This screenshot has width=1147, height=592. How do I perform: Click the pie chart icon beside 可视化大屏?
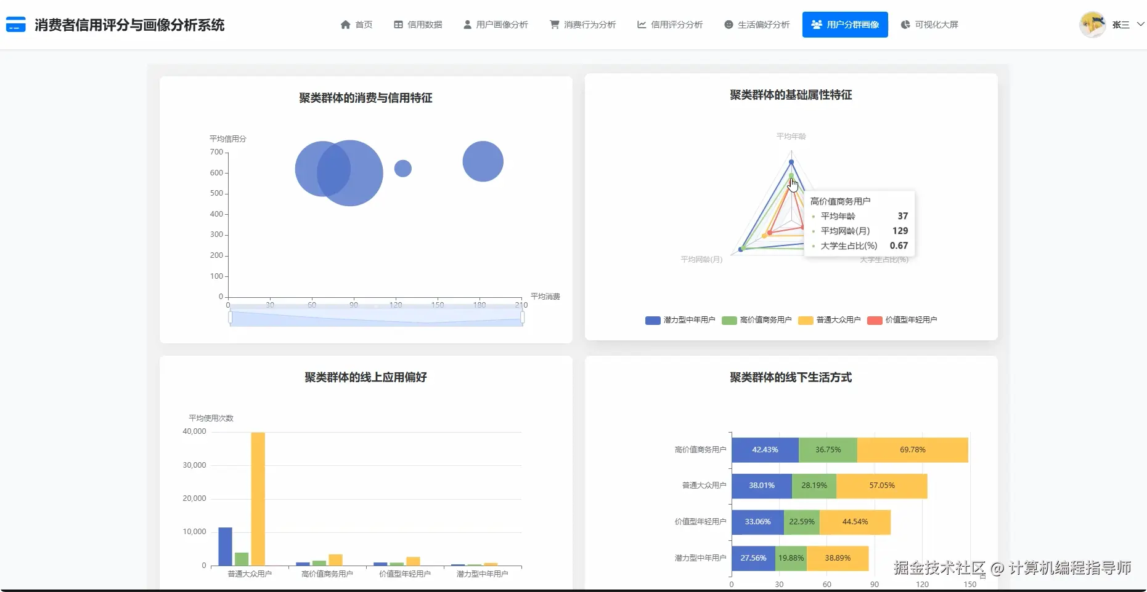904,25
